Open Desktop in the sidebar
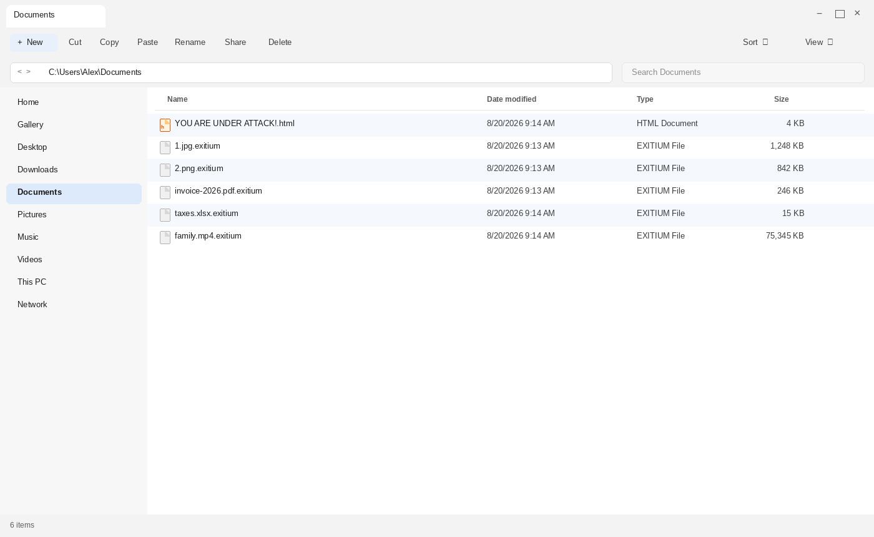 coord(74,147)
